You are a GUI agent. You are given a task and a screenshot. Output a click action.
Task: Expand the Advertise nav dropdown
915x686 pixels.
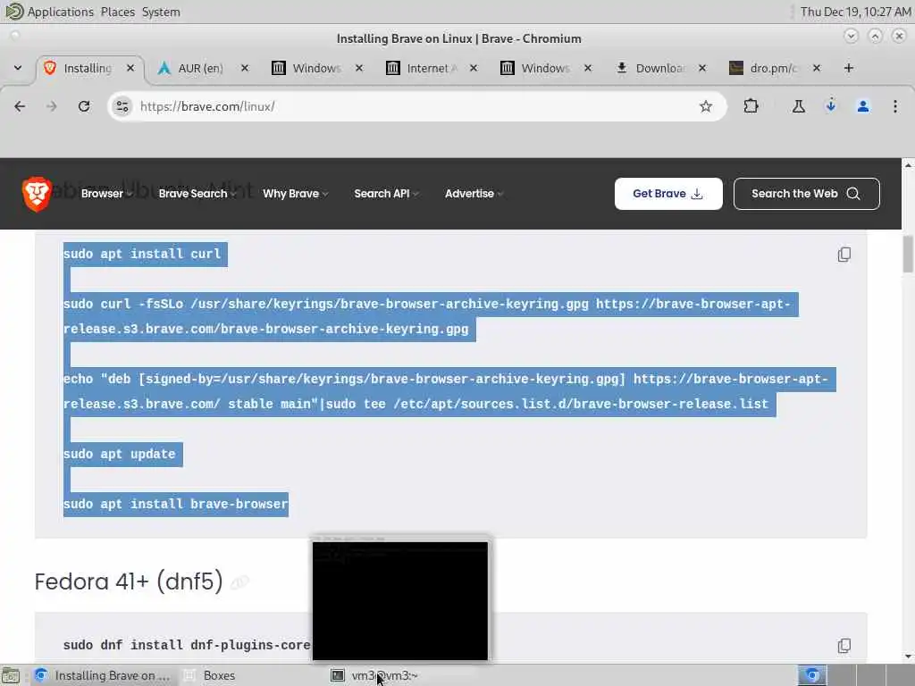click(474, 194)
